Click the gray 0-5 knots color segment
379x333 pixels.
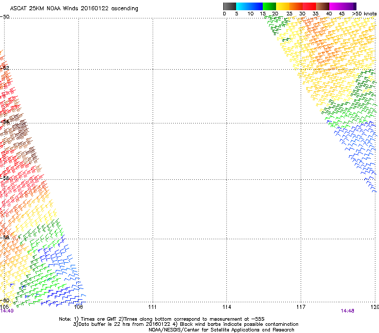pos(229,6)
